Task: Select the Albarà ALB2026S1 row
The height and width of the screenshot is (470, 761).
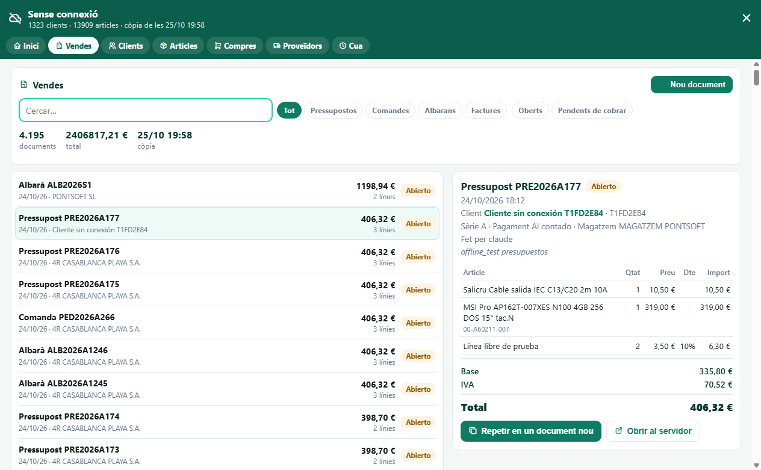Action: 227,190
